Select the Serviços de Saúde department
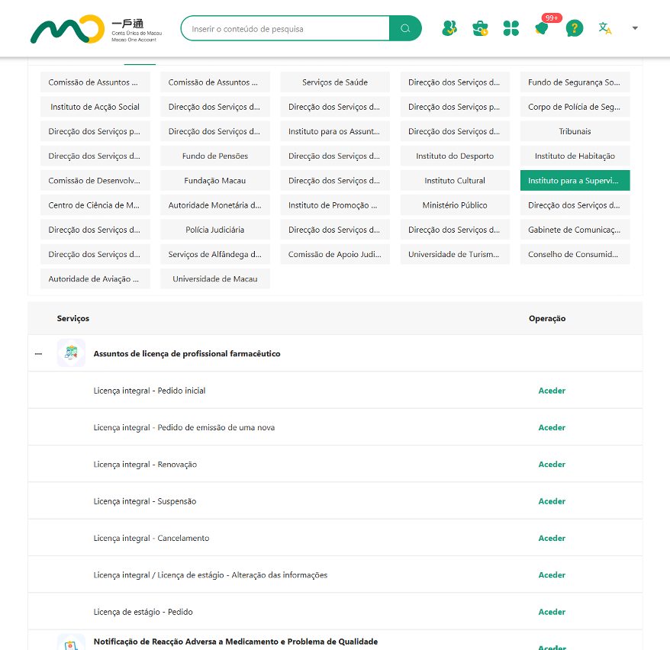 335,82
